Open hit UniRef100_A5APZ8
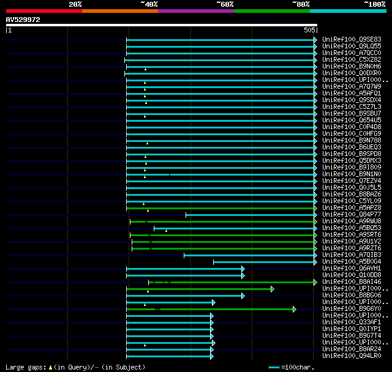Screen dimensions: 392x372 click(x=352, y=208)
